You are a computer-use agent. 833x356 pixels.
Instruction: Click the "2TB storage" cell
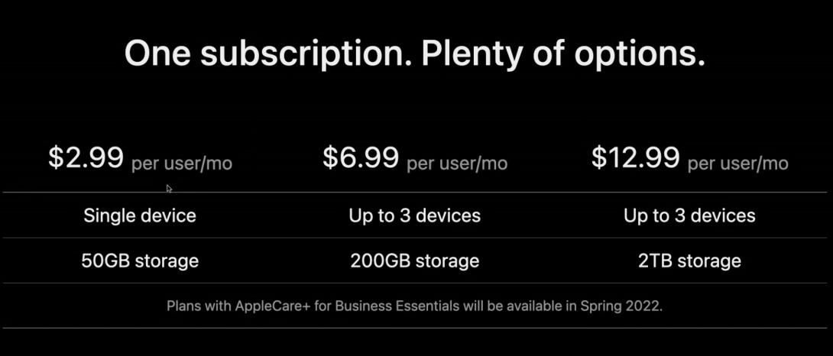pyautogui.click(x=689, y=261)
